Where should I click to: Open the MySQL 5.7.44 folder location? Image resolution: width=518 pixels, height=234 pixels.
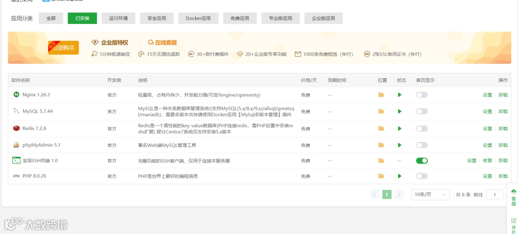[x=381, y=111]
